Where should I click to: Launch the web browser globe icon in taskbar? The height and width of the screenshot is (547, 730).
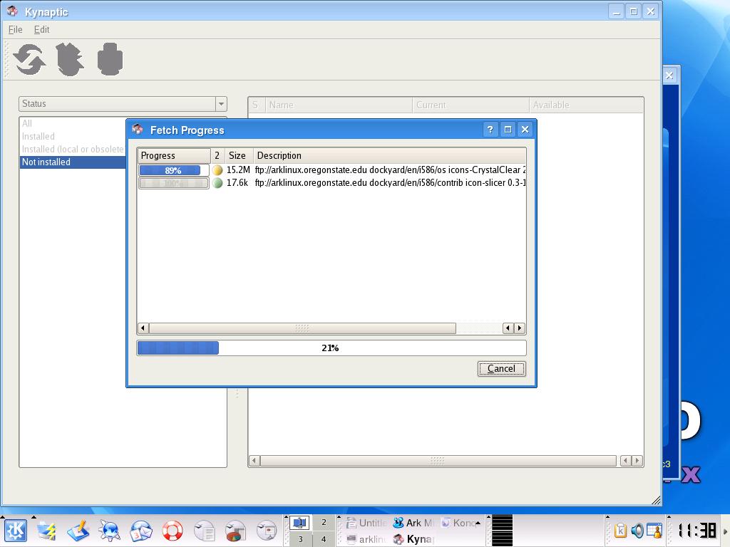pyautogui.click(x=109, y=531)
